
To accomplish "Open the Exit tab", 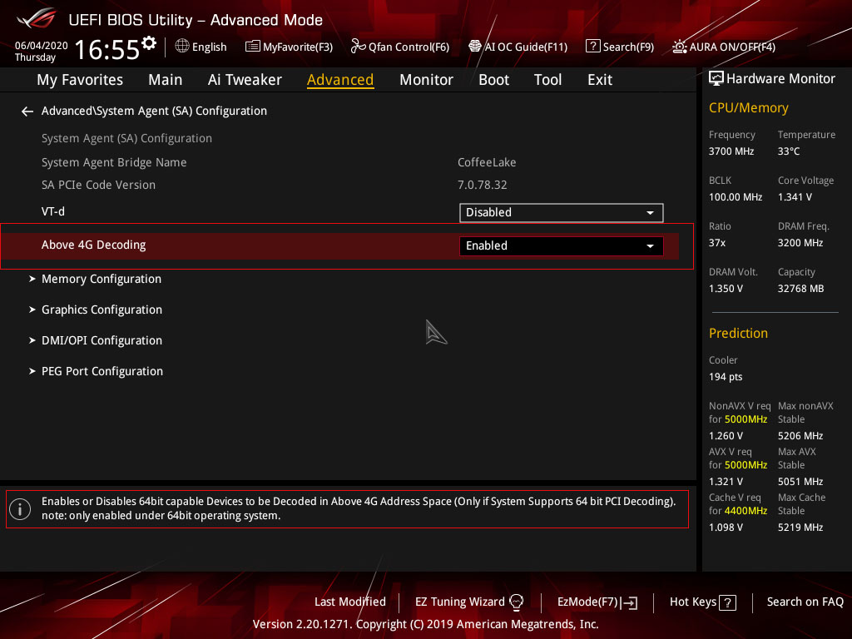I will [x=600, y=80].
